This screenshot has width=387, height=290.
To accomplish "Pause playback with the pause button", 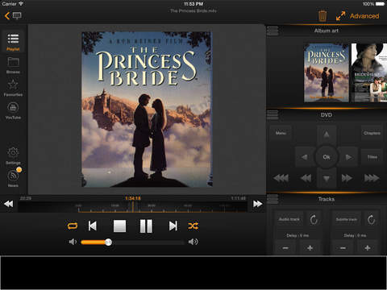I will coord(146,226).
